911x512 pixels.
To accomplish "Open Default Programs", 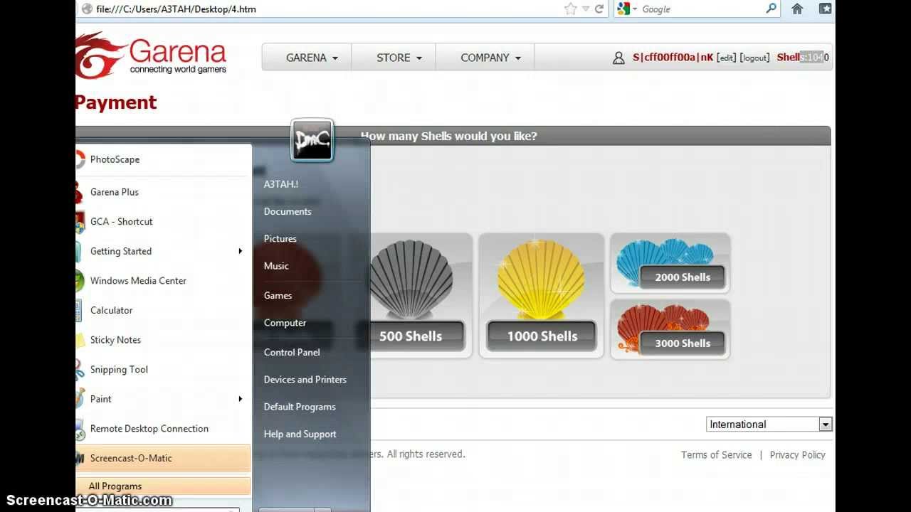I will pos(300,407).
